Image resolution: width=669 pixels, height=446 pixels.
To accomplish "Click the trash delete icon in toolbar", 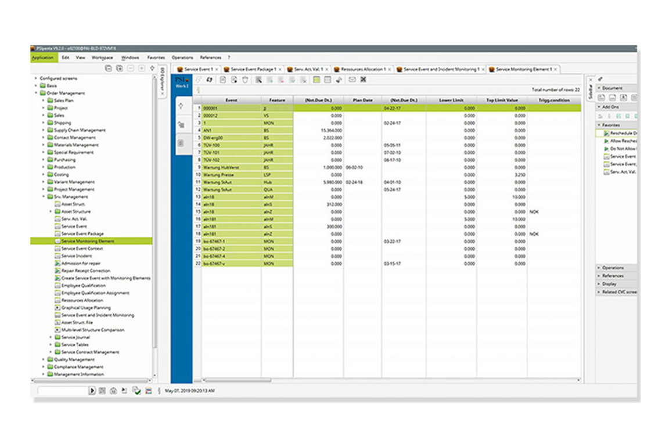I will click(245, 80).
